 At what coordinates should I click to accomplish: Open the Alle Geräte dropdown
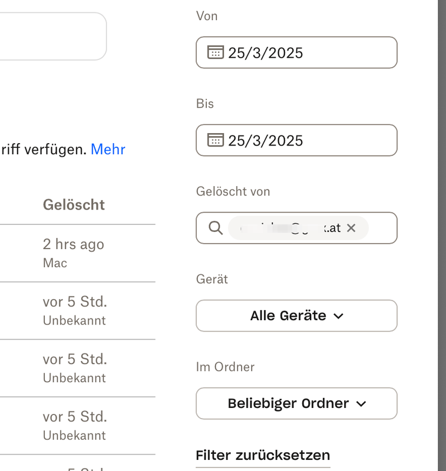click(296, 316)
